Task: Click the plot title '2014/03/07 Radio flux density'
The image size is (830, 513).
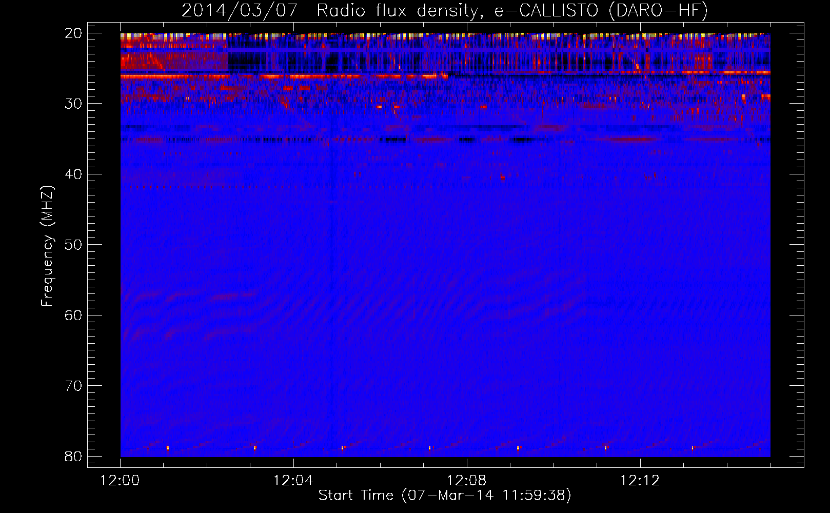Action: tap(445, 11)
